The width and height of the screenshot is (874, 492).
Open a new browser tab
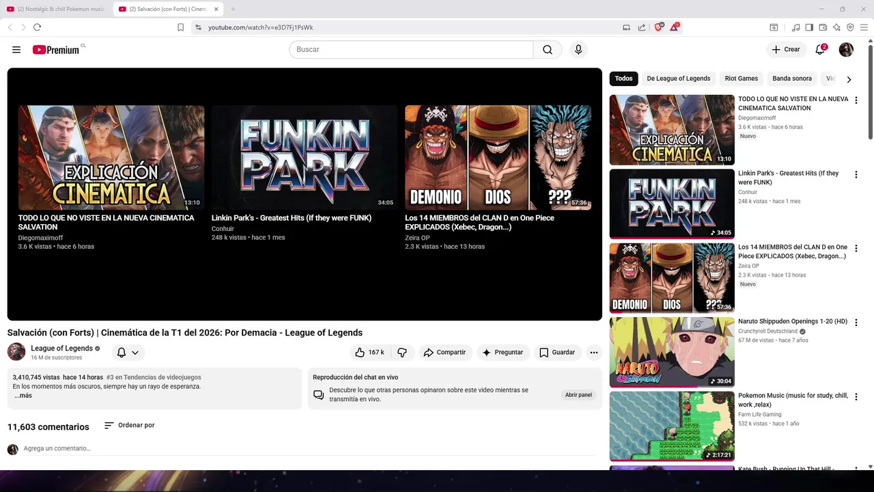tap(233, 9)
